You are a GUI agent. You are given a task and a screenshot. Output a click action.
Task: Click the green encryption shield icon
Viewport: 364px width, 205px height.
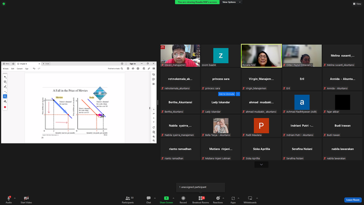point(4,4)
